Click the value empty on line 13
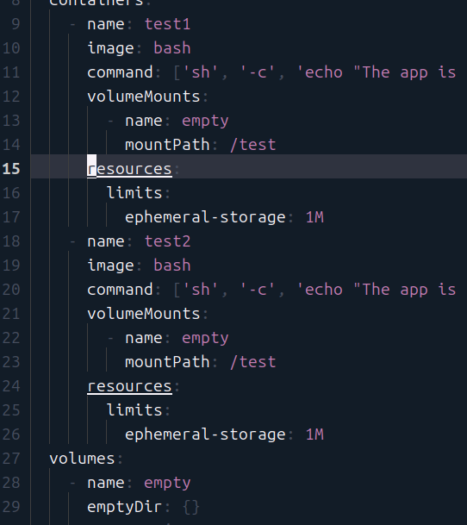467x525 pixels. (x=205, y=122)
